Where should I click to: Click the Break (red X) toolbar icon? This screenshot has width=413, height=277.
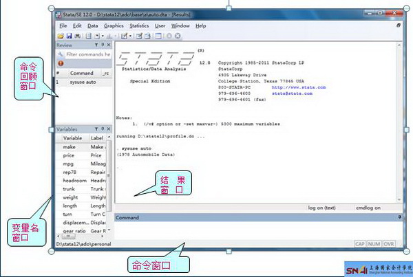tap(178, 35)
